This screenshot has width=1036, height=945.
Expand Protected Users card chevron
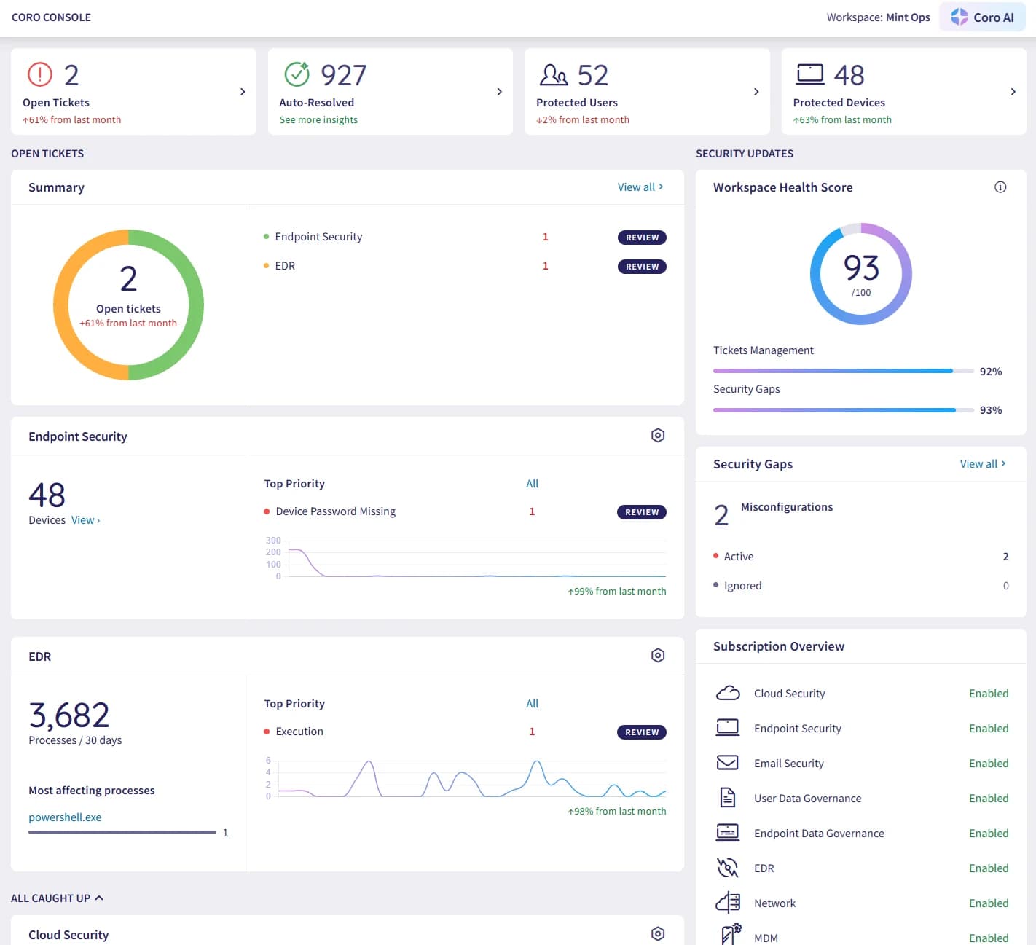[756, 92]
